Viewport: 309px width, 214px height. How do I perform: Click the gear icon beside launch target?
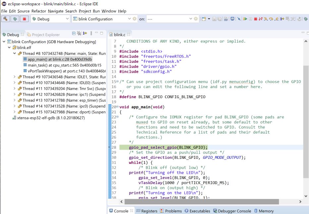(196, 19)
